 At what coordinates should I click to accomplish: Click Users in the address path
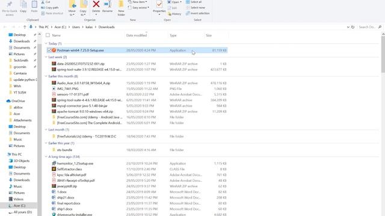76,27
